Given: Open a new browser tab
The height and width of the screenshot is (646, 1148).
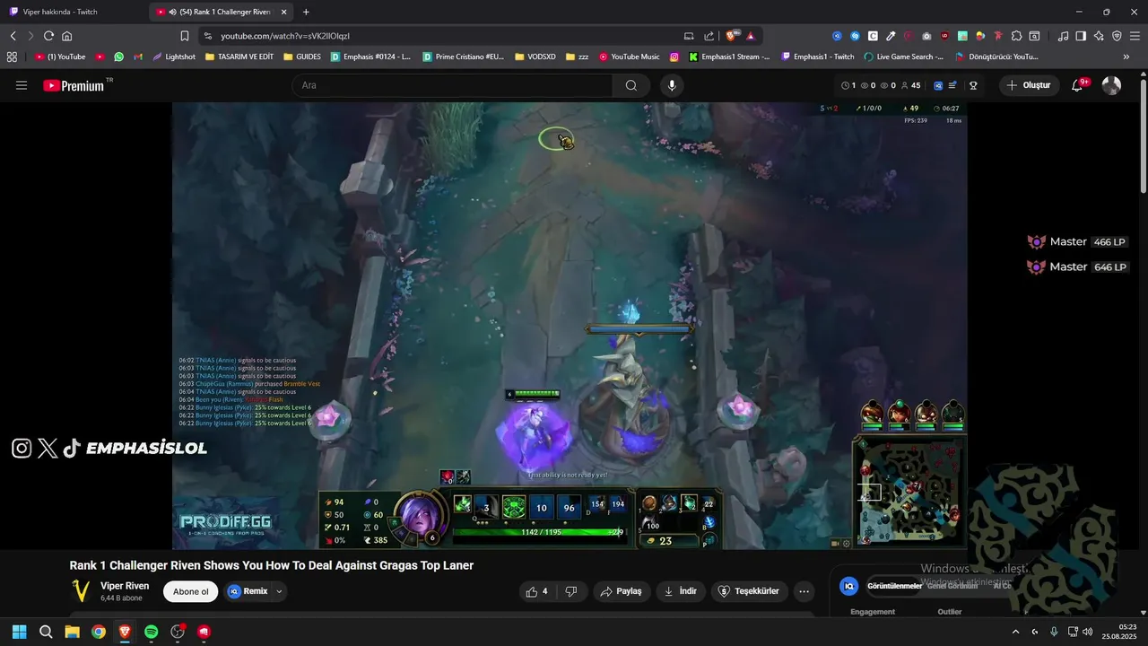Looking at the screenshot, I should tap(306, 12).
